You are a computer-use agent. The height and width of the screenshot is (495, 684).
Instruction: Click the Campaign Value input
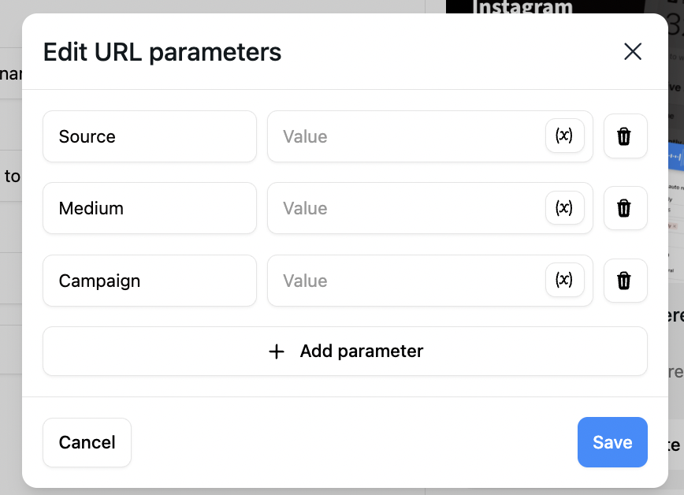pyautogui.click(x=406, y=281)
